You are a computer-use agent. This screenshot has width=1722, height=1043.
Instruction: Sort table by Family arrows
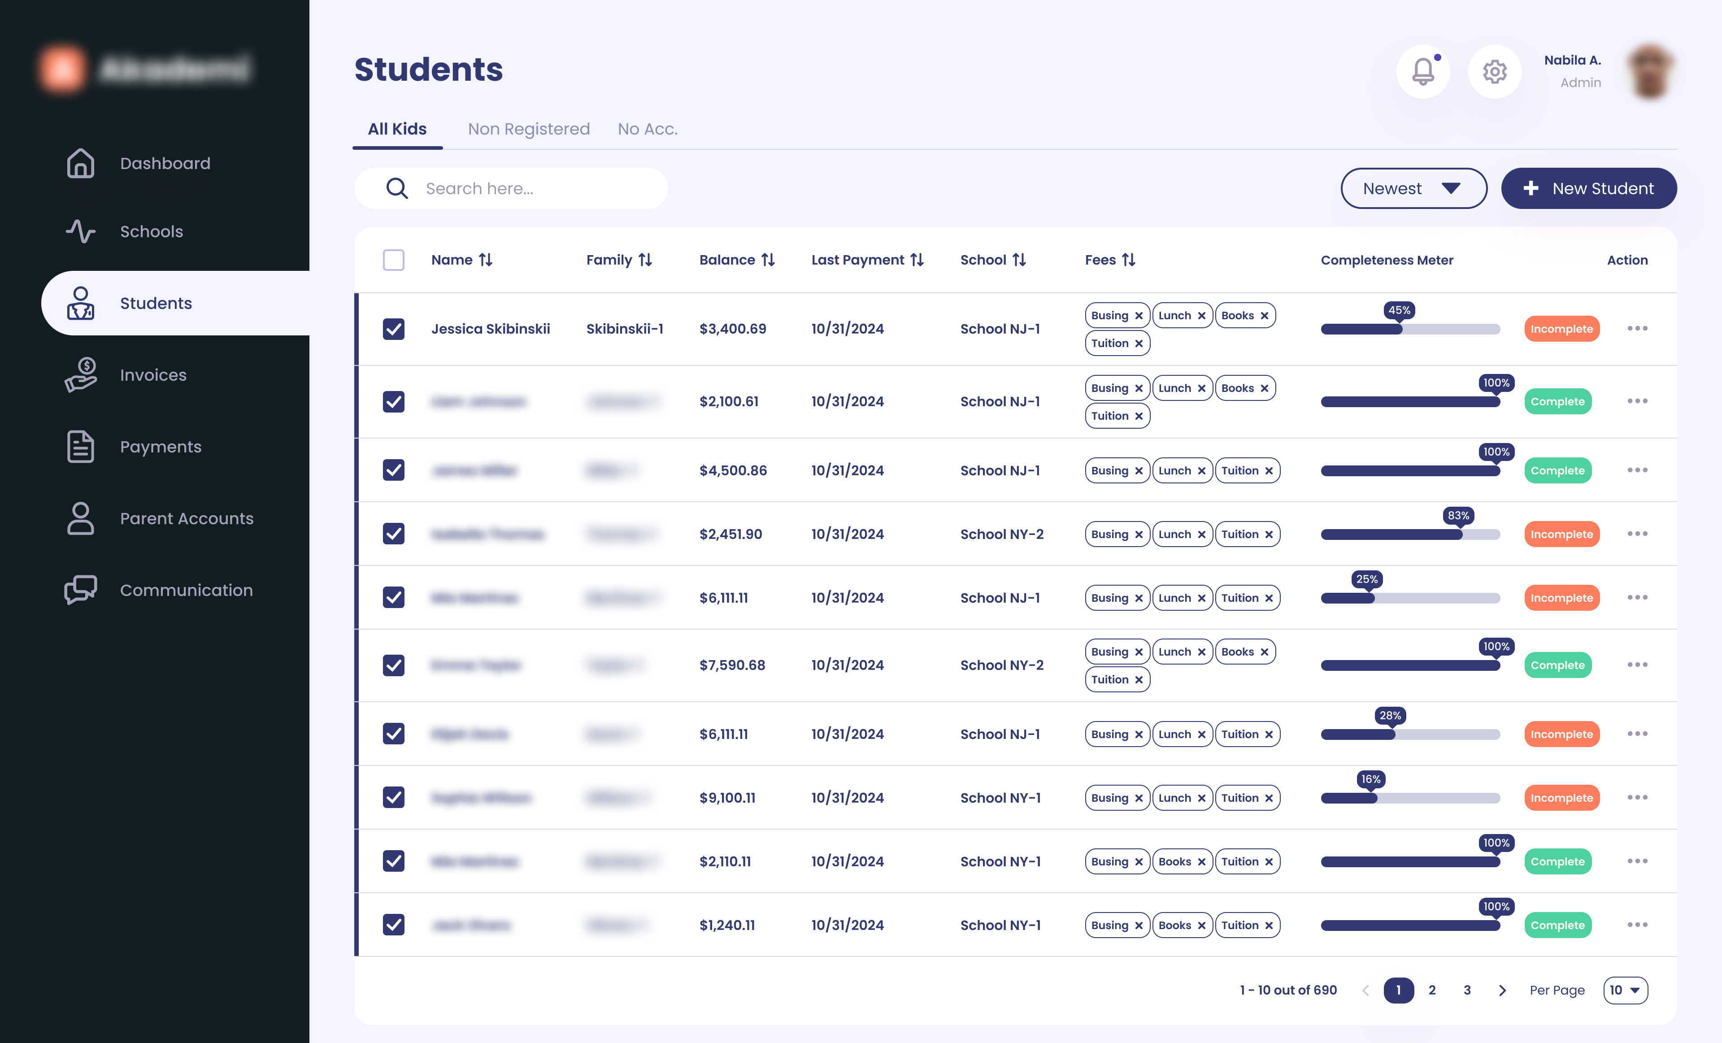(645, 260)
